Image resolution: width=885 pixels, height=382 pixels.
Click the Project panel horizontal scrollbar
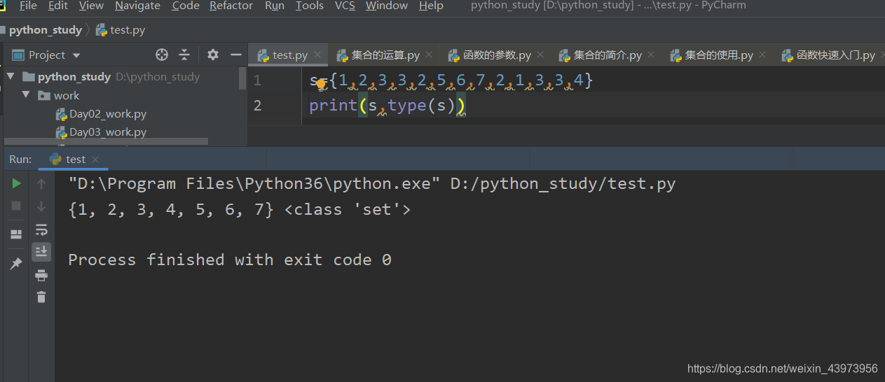107,141
